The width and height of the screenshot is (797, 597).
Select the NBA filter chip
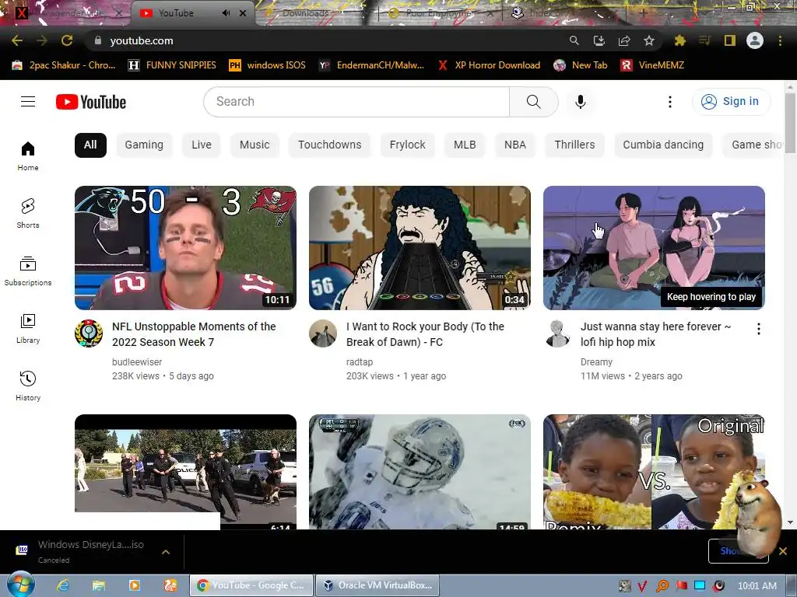pos(515,145)
